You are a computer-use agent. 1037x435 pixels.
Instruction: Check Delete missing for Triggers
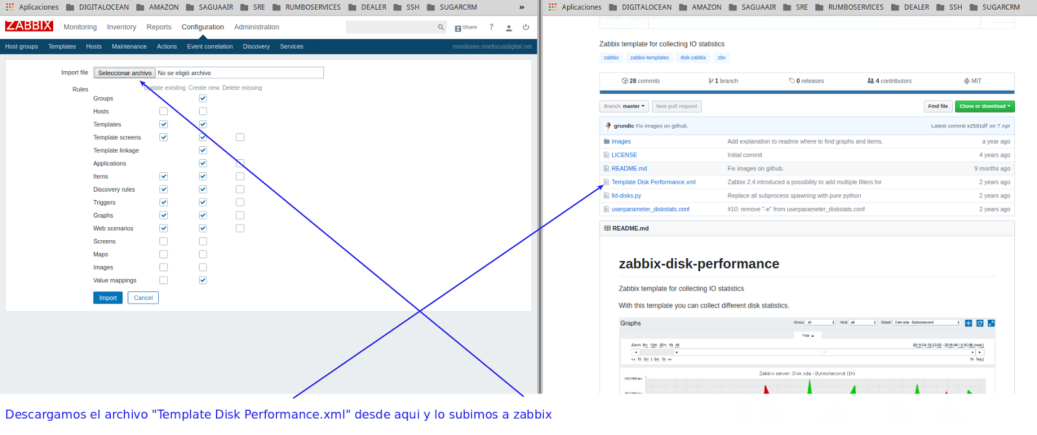(240, 202)
